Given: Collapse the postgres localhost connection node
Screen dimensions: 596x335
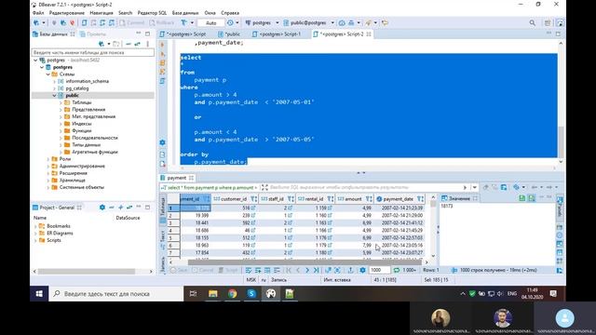Looking at the screenshot, I should [x=35, y=60].
